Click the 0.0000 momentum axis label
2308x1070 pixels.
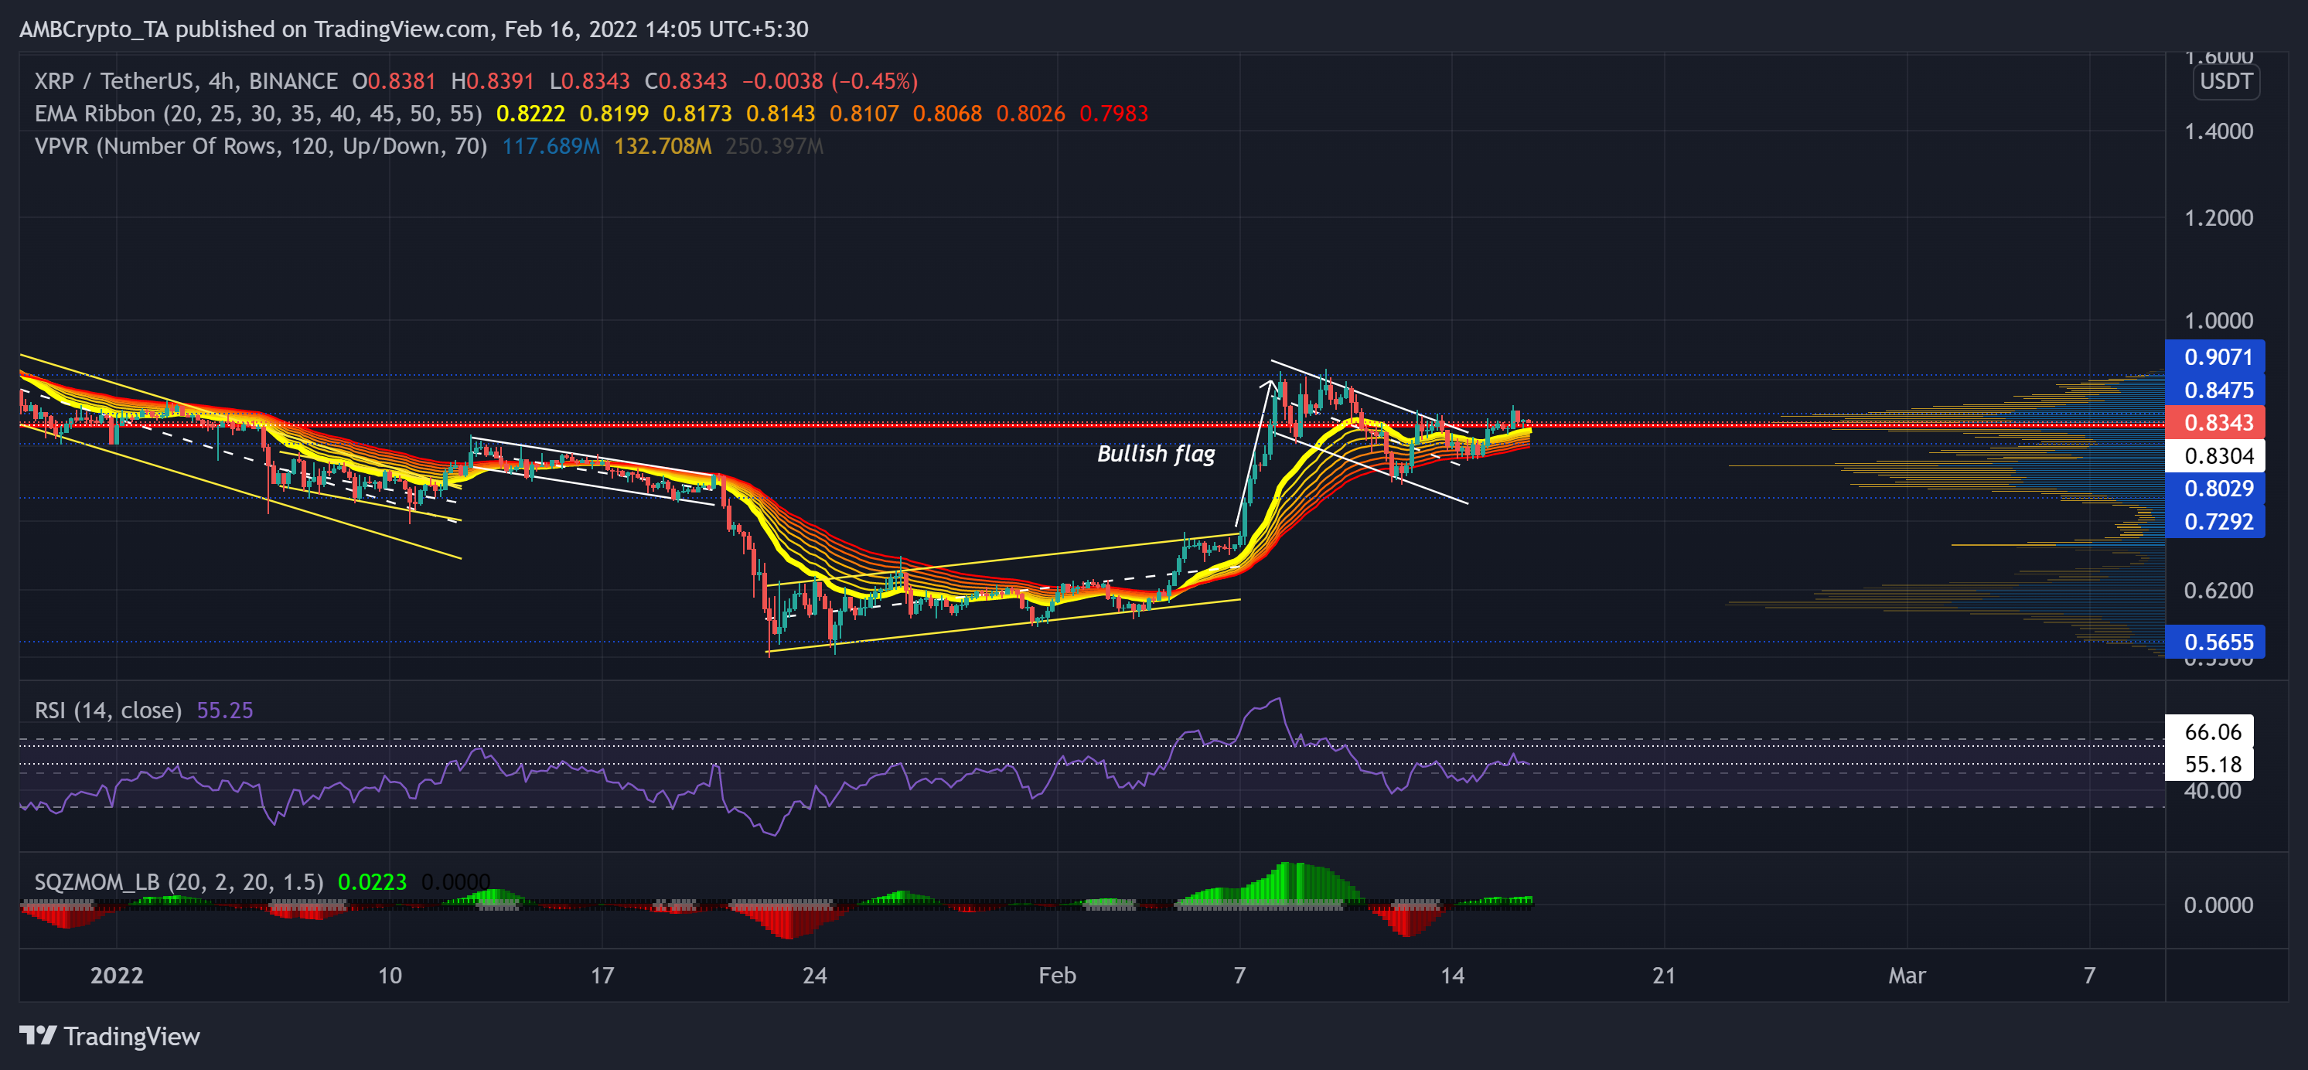click(x=2218, y=905)
